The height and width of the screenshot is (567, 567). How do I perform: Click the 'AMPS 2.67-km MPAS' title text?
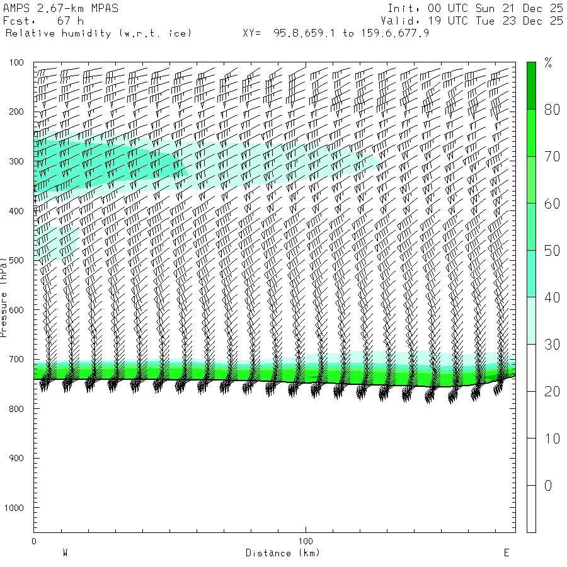tap(60, 8)
